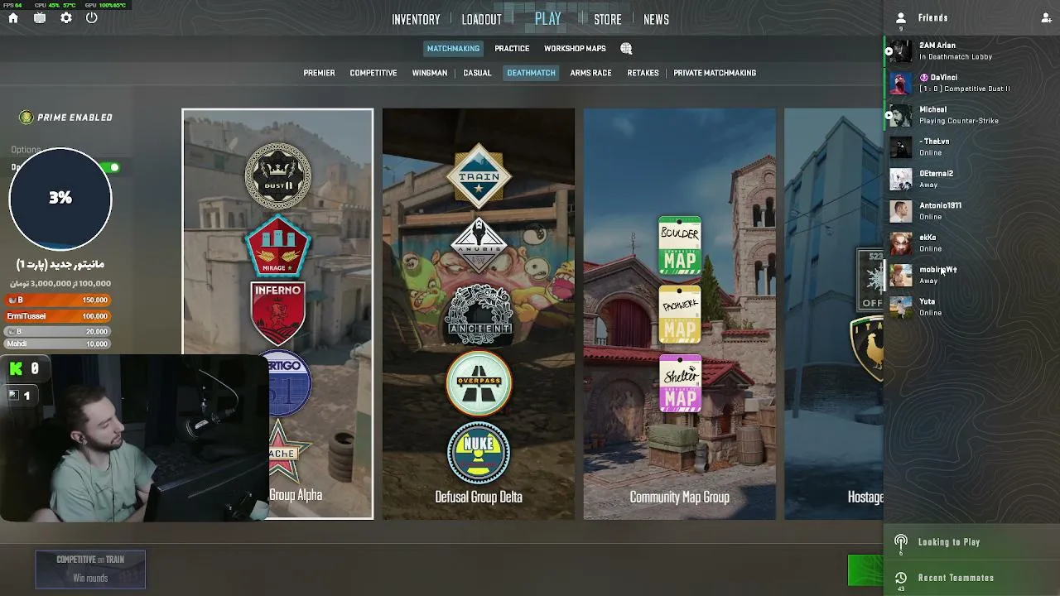The width and height of the screenshot is (1060, 596).
Task: Open Antonio1911's avatar in friends list
Action: click(901, 211)
